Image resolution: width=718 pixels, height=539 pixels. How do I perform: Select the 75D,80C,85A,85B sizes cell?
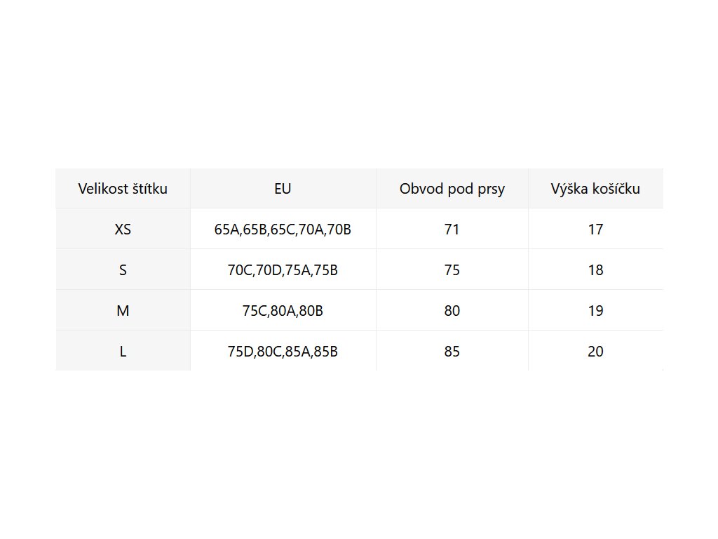coord(283,352)
